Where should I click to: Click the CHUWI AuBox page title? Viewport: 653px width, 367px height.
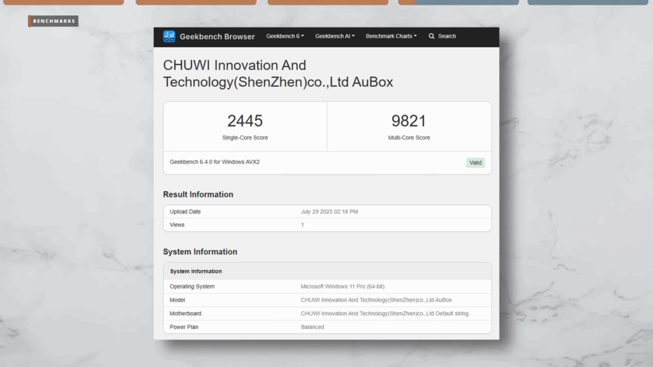278,73
